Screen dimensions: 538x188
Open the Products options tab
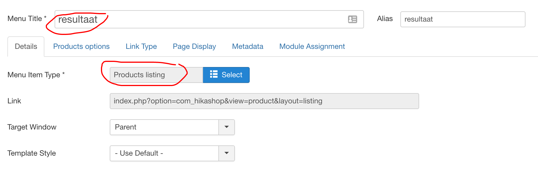tap(81, 47)
